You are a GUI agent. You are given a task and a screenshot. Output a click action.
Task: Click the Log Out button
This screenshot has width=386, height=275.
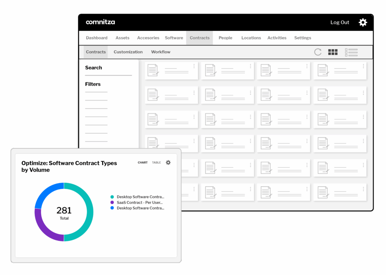click(340, 22)
